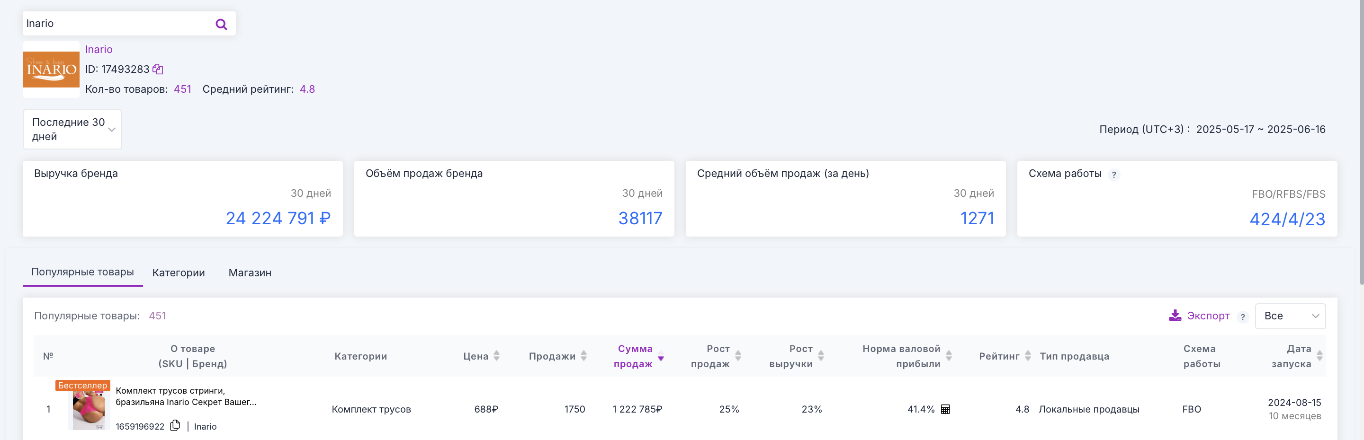Copy the brand ID 17493283 icon
Screen dimensions: 1364x440
(158, 69)
